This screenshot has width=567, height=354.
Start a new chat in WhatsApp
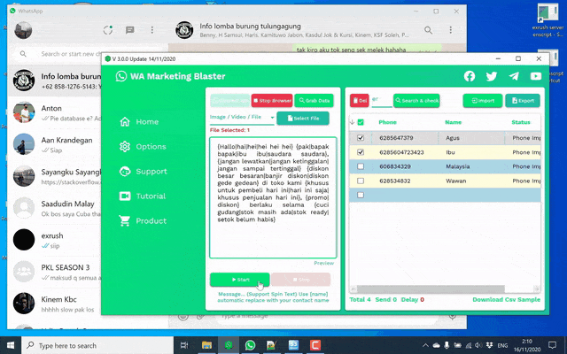129,29
